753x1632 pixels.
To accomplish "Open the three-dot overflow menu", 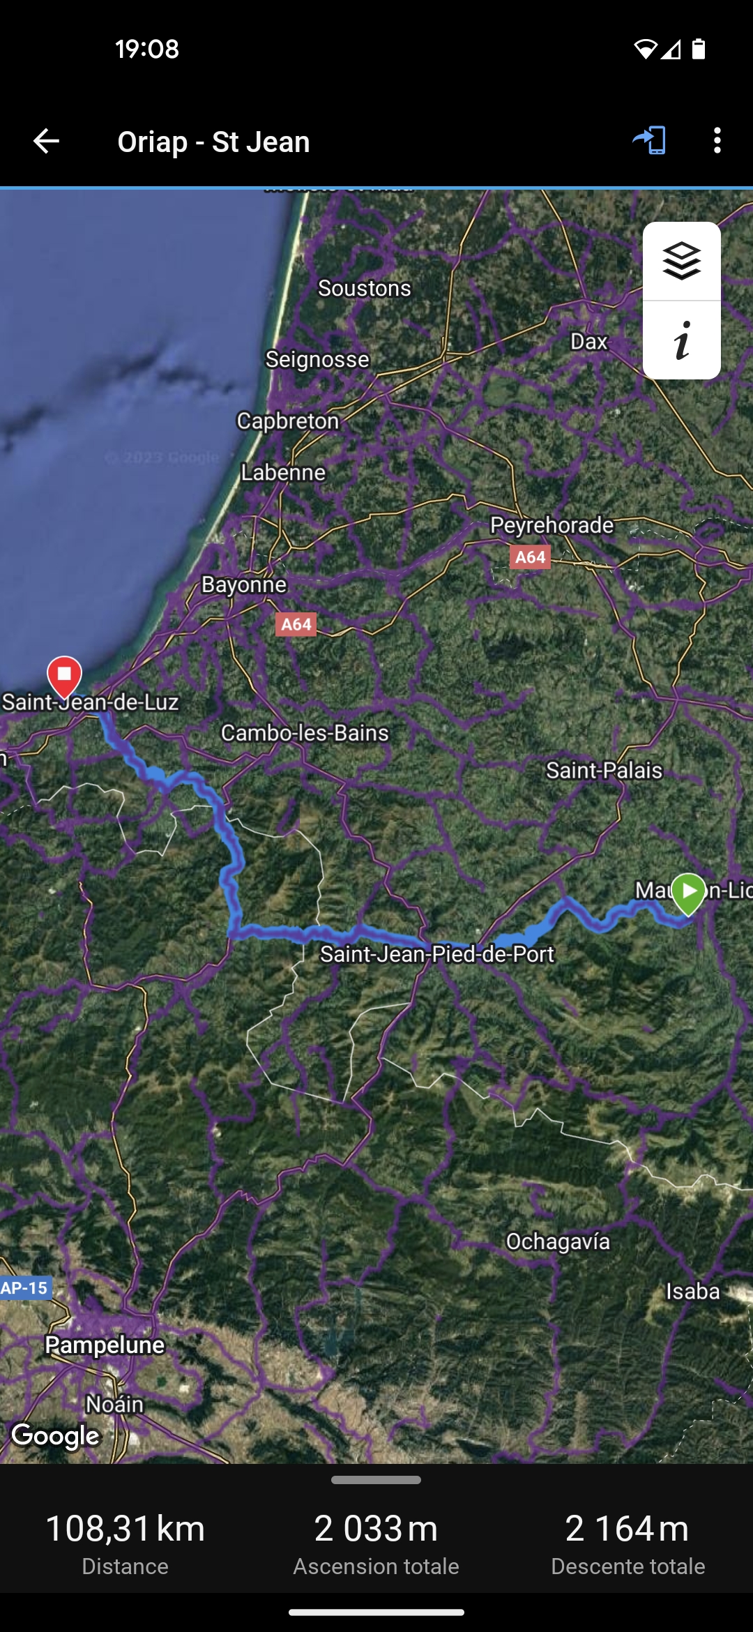I will pyautogui.click(x=717, y=141).
